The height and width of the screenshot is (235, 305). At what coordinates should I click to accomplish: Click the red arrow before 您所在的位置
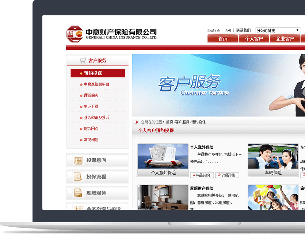click(x=137, y=122)
